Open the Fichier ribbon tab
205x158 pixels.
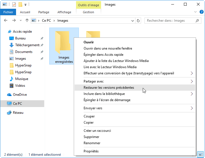click(8, 12)
